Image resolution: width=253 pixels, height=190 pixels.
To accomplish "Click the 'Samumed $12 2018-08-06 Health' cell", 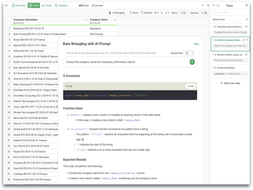I will [x=35, y=118].
